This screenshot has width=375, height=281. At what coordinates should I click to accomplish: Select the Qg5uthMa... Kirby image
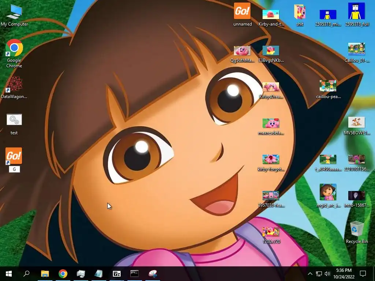coord(242,54)
